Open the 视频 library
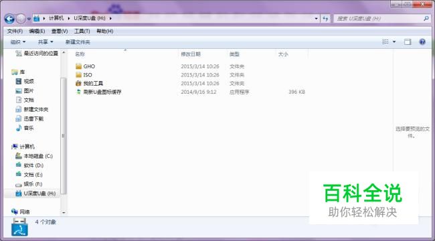The height and width of the screenshot is (241, 435). point(25,82)
